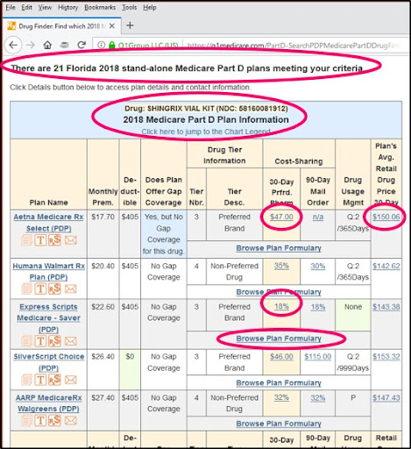The height and width of the screenshot is (449, 411).
Task: Click the jump to Chart Legend link
Action: tap(206, 132)
